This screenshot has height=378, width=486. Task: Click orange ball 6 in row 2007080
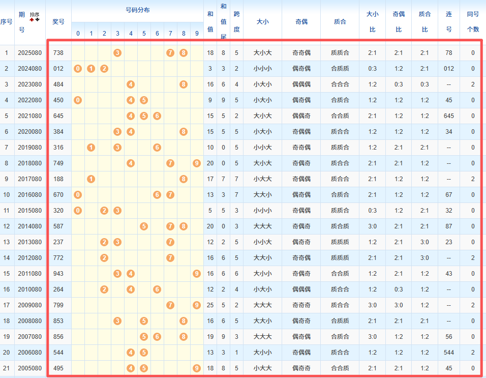coord(157,336)
